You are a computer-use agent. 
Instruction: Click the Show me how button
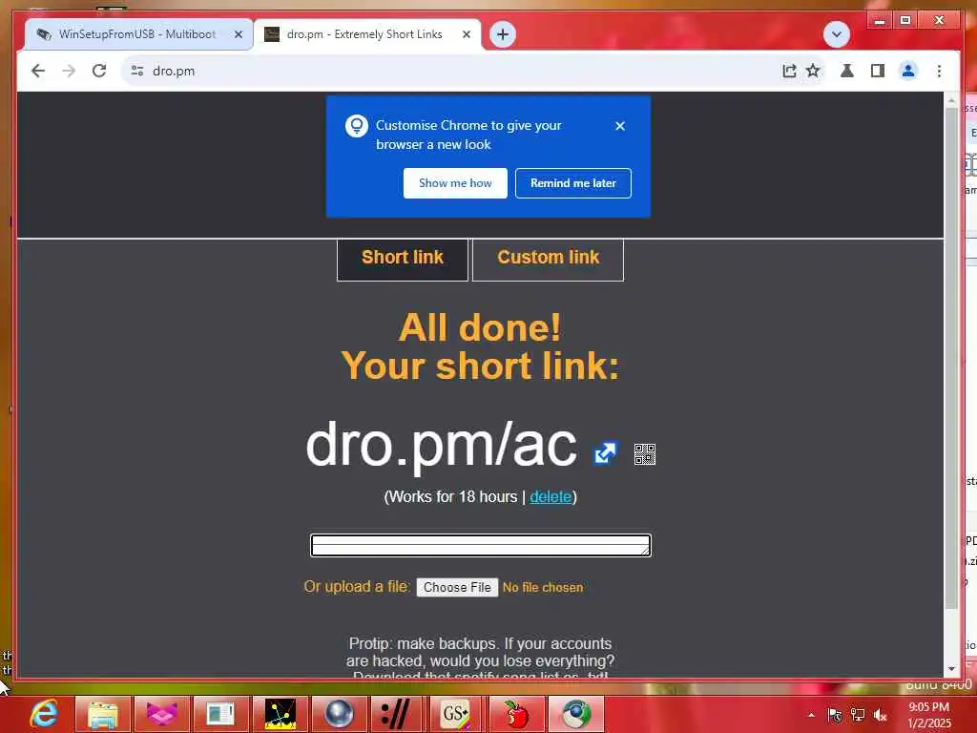click(455, 183)
